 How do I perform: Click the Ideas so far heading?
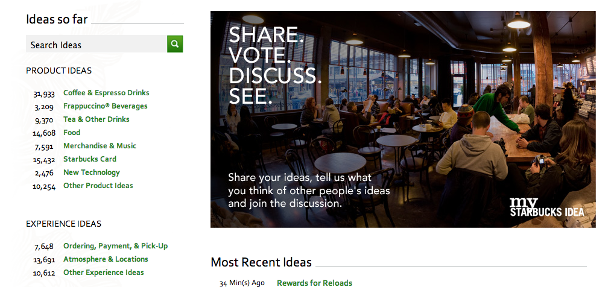(57, 19)
